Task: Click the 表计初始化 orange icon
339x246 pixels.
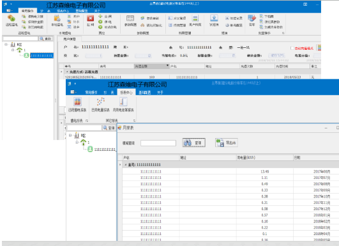Action: click(x=142, y=25)
